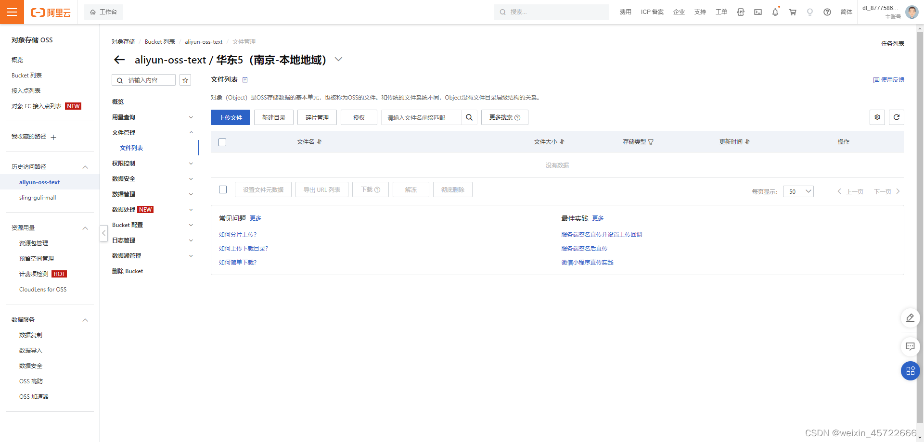Select 删除 Bucket menu item
Image resolution: width=924 pixels, height=442 pixels.
(x=128, y=271)
